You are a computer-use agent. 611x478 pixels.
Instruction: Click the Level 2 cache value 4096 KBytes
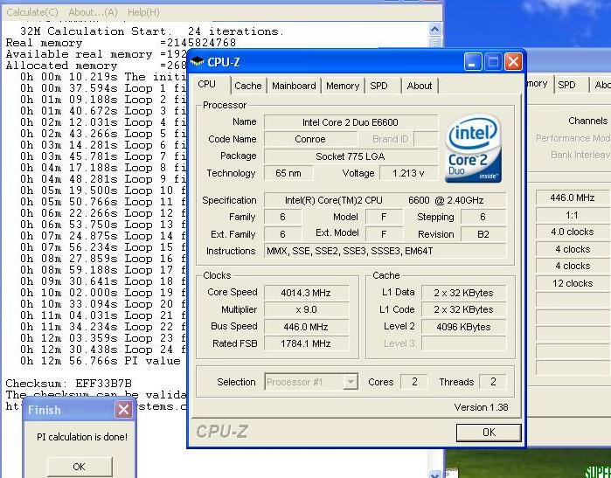463,327
